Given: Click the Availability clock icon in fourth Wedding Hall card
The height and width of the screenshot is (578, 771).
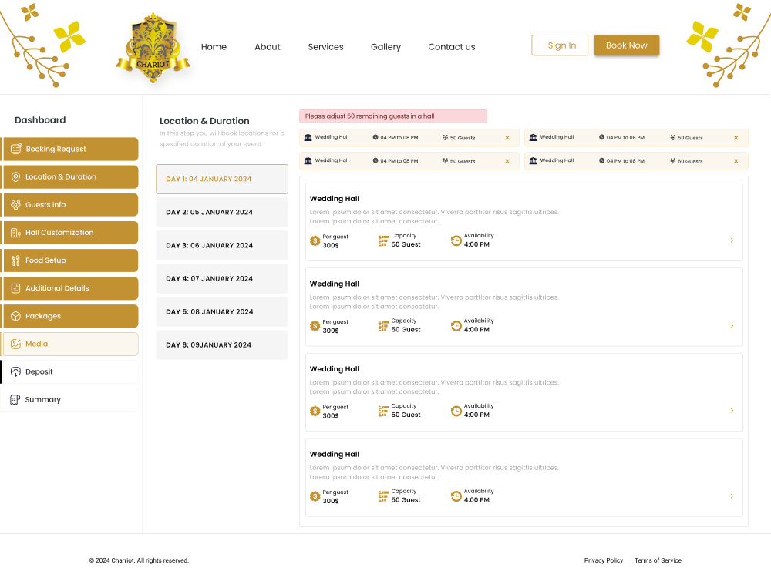Looking at the screenshot, I should tap(456, 496).
